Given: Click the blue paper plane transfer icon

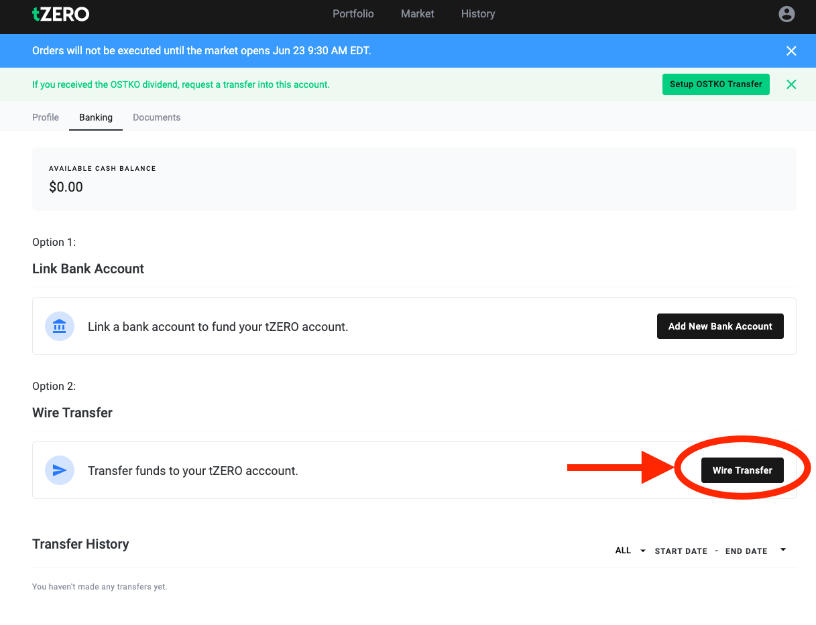Looking at the screenshot, I should [59, 470].
